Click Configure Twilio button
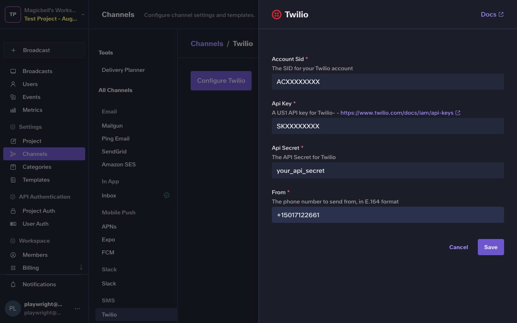This screenshot has width=517, height=323. [x=221, y=81]
